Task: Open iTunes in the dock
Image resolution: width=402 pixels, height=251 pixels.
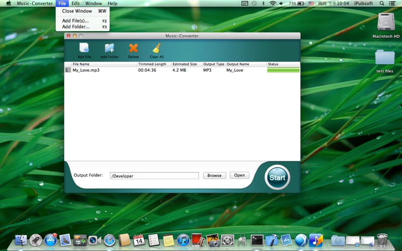Action: [183, 240]
